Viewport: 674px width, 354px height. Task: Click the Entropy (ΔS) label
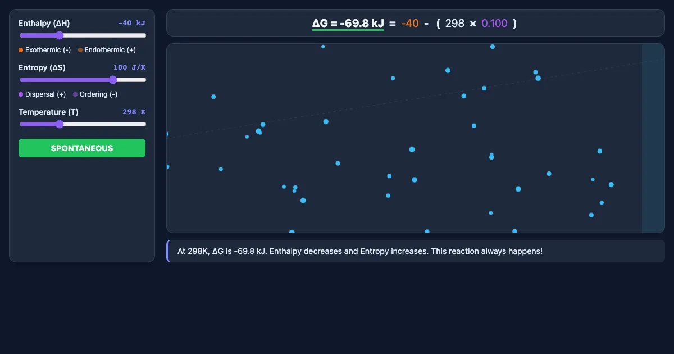pyautogui.click(x=42, y=67)
